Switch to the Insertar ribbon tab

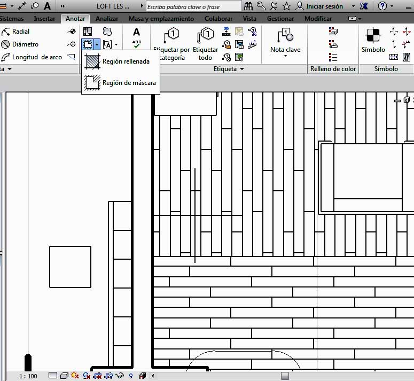click(44, 19)
